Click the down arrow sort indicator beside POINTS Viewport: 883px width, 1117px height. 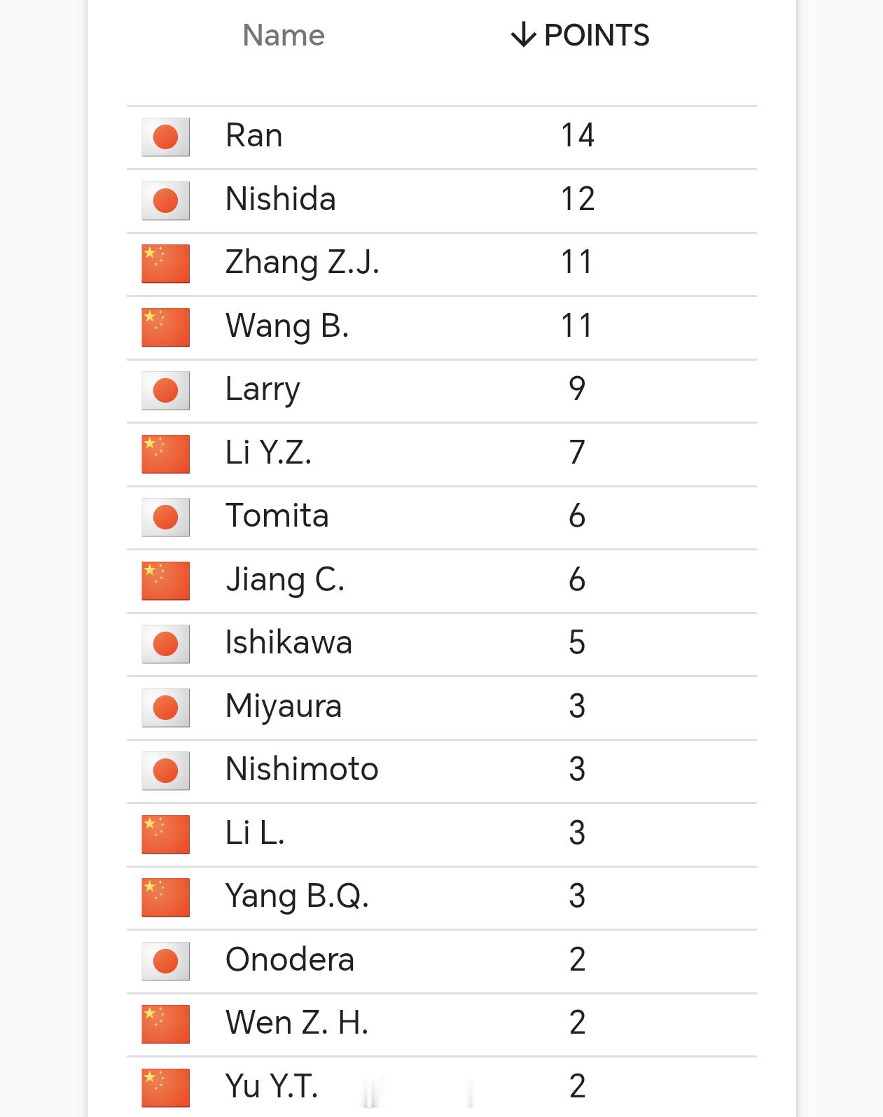click(x=523, y=35)
